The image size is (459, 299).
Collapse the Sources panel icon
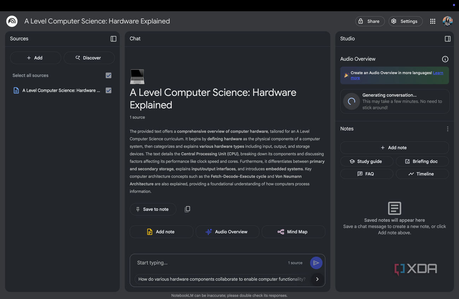(114, 39)
